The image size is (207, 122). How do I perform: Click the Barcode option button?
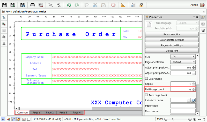tap(172, 34)
